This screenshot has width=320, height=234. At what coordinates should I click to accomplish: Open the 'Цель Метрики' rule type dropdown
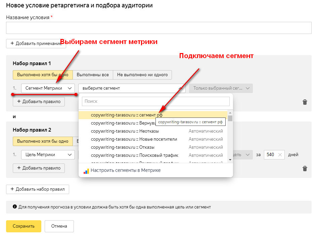coord(48,155)
